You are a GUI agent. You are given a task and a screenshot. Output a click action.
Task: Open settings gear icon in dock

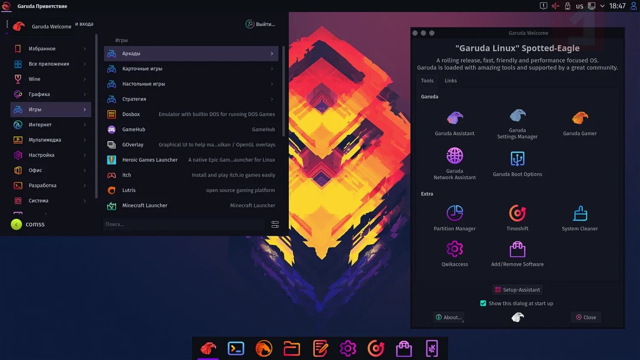348,348
